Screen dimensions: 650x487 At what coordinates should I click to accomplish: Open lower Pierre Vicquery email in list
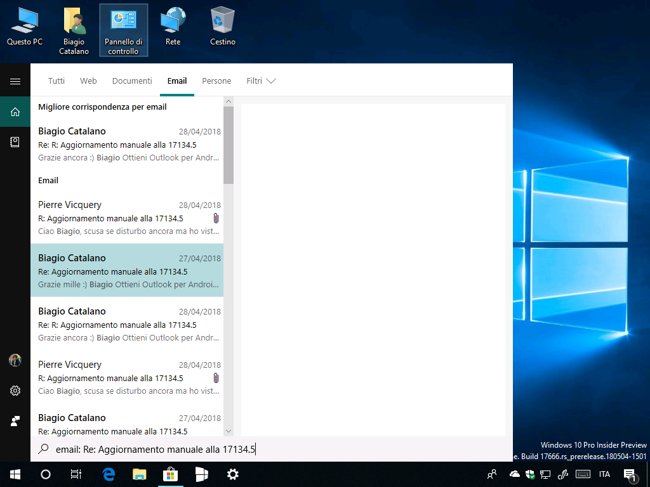(x=127, y=377)
